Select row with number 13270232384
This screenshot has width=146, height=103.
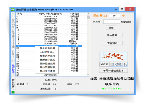pyautogui.click(x=49, y=75)
